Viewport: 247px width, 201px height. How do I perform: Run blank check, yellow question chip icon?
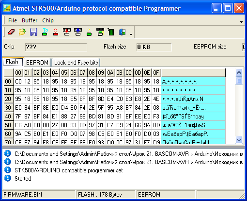(x=89, y=32)
